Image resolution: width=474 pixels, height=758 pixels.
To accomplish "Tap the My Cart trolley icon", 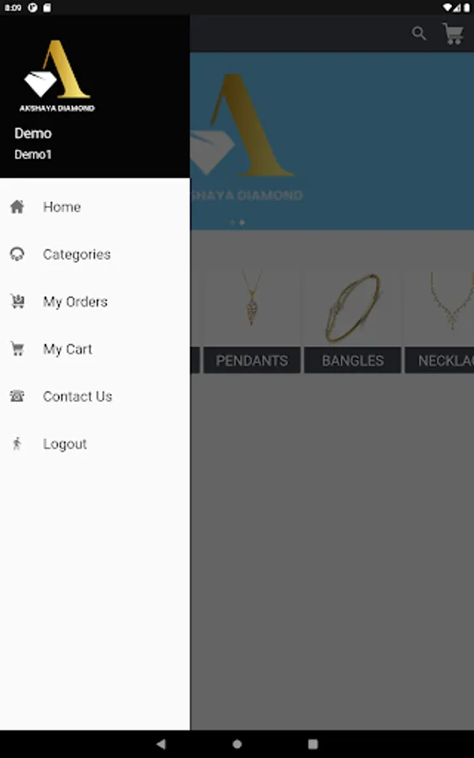I will point(18,349).
